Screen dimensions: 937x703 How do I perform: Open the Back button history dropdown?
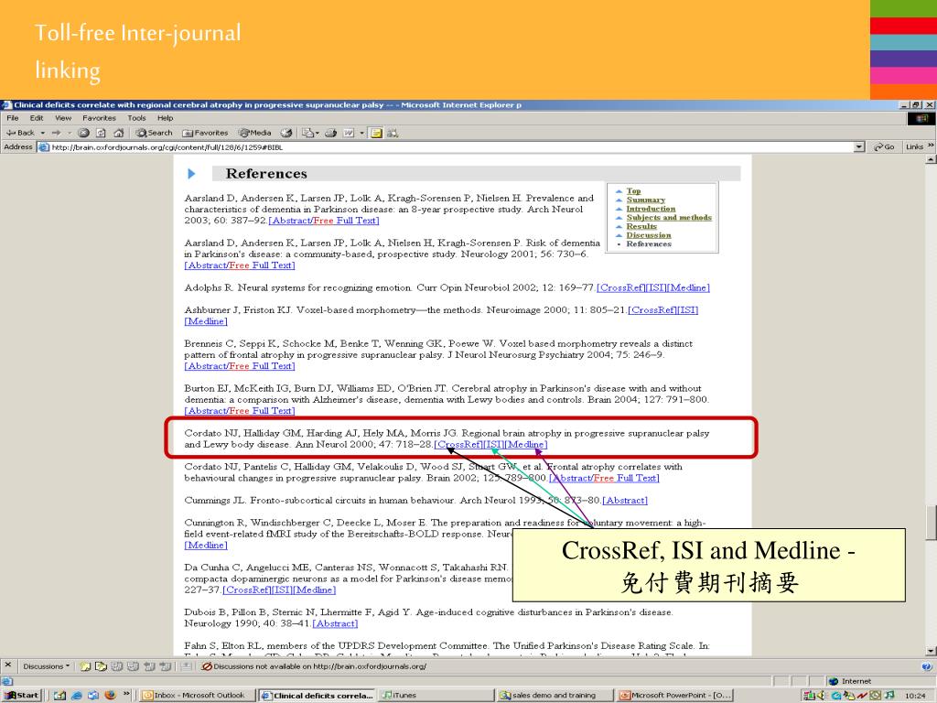43,133
